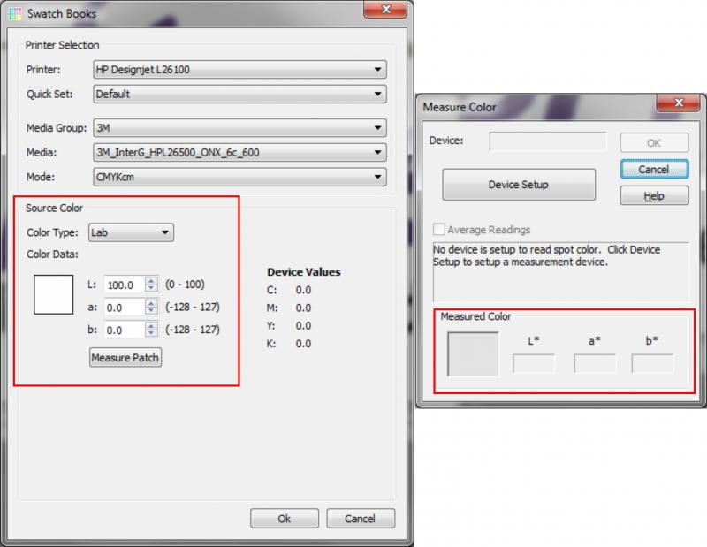This screenshot has width=707, height=547.
Task: Decrease the a value with down arrow
Action: [x=151, y=311]
